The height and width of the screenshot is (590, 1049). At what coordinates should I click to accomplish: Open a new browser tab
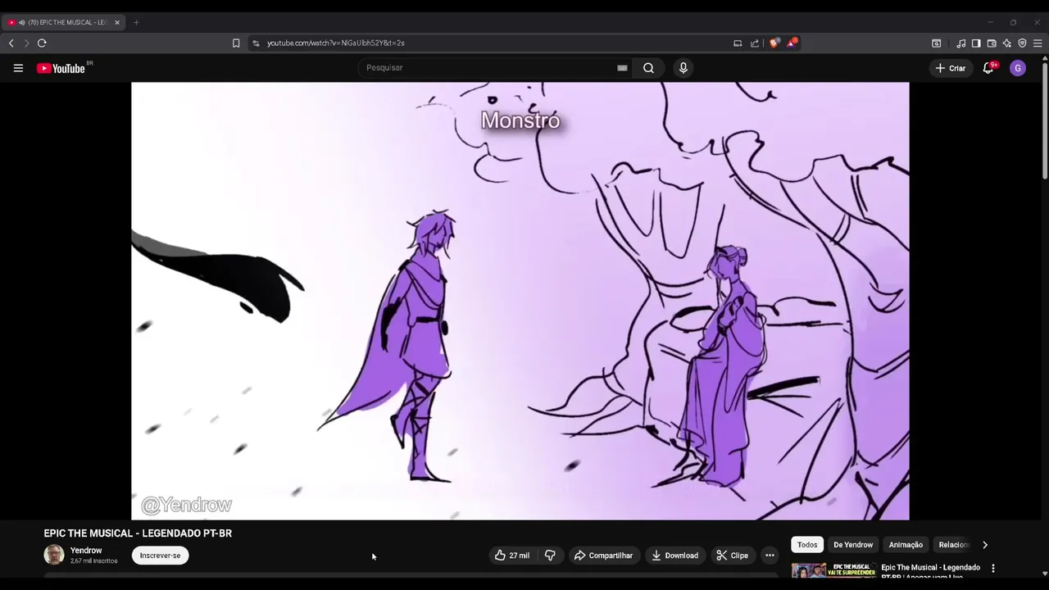(x=136, y=22)
